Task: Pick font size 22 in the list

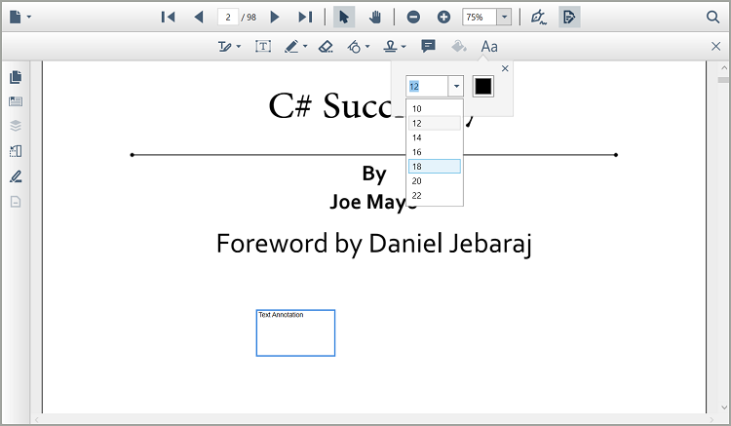Action: coord(434,196)
